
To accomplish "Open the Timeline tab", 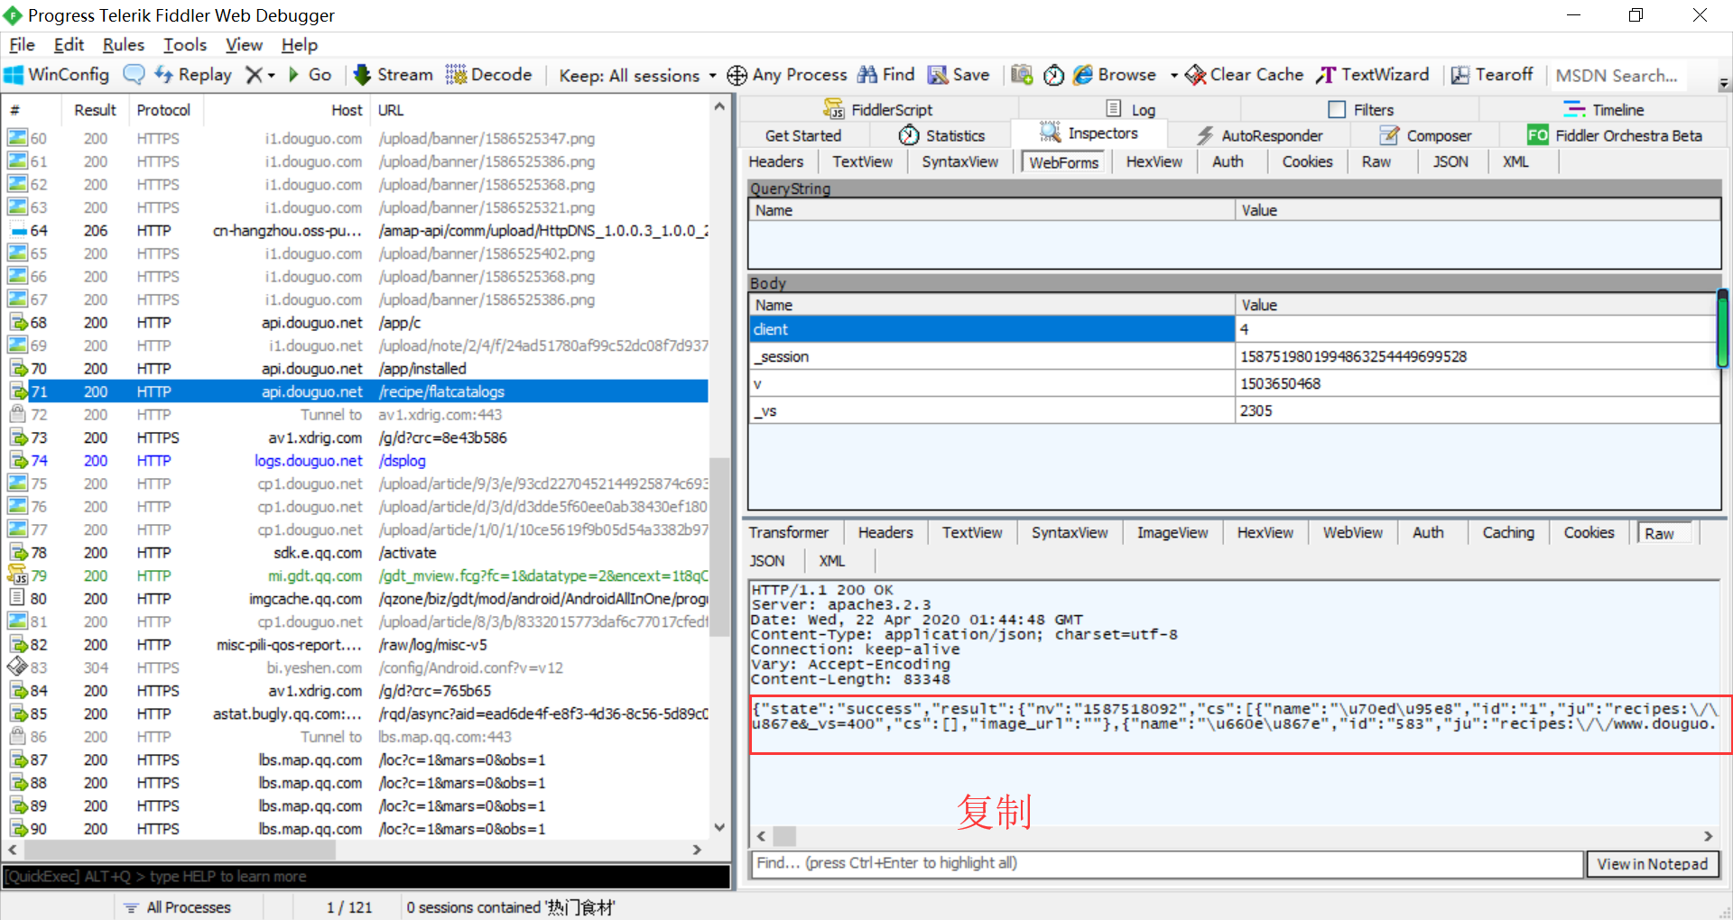I will tap(1604, 109).
